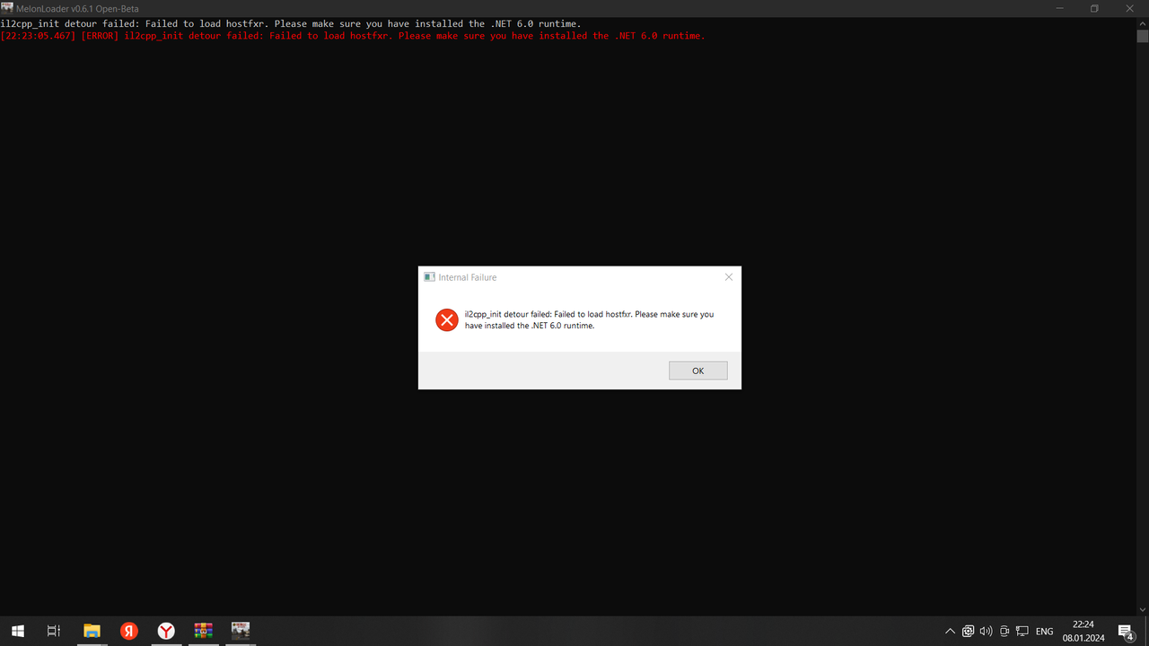The image size is (1149, 646).
Task: Click the red [ERROR] log line
Action: [353, 36]
